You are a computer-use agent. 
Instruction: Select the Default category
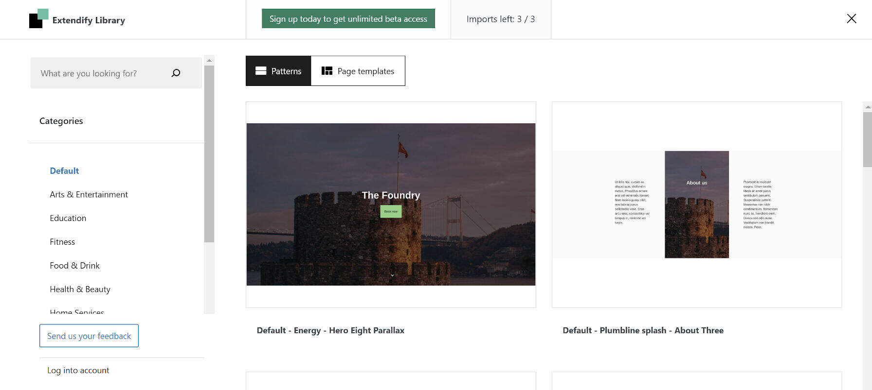click(x=64, y=171)
